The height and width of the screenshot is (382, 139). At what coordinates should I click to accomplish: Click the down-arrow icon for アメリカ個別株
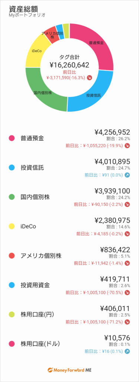pyautogui.click(x=127, y=263)
